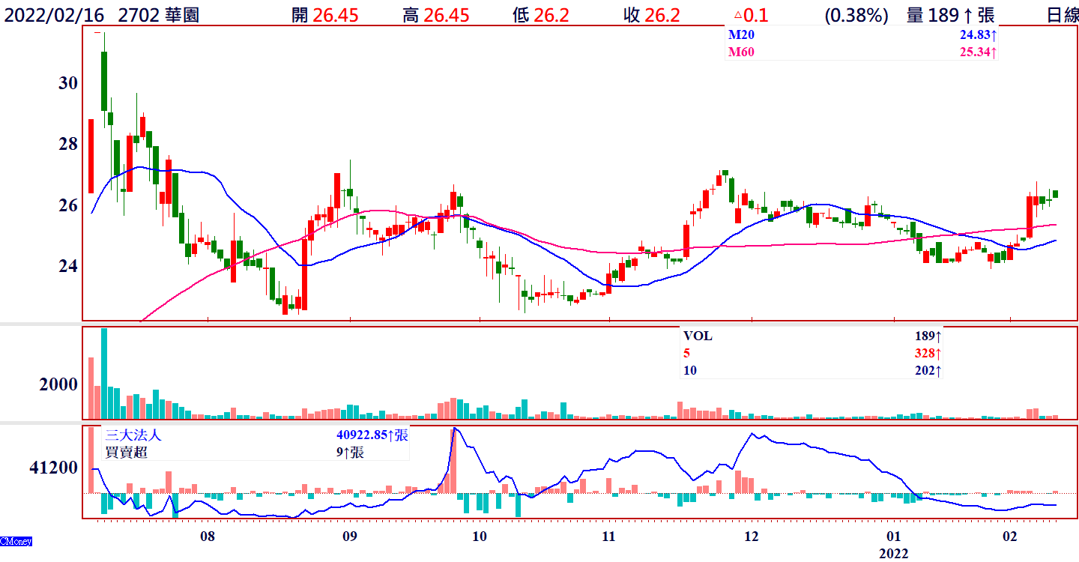Click the 30 price level on the price axis

67,83
